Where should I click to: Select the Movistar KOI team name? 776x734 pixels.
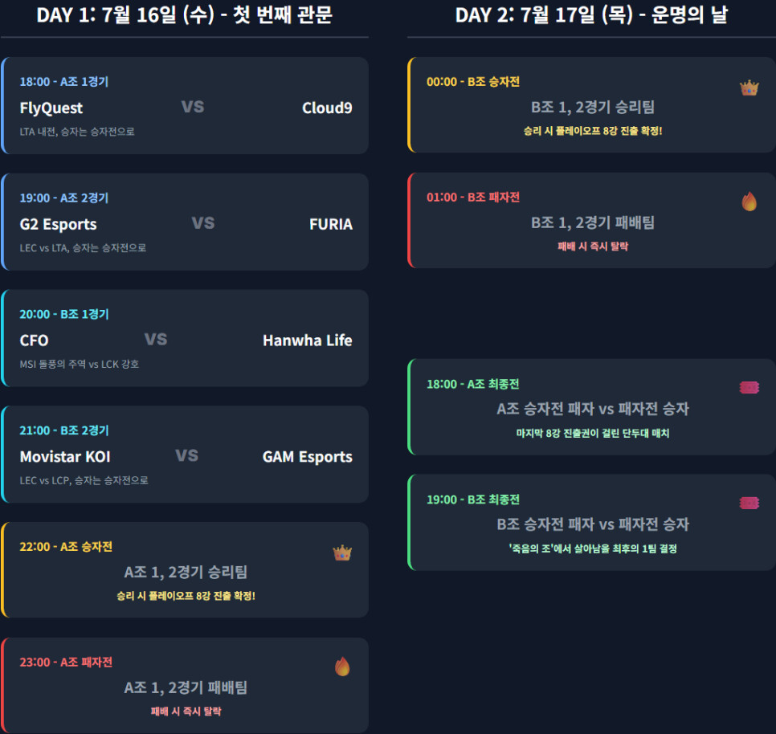coord(65,457)
